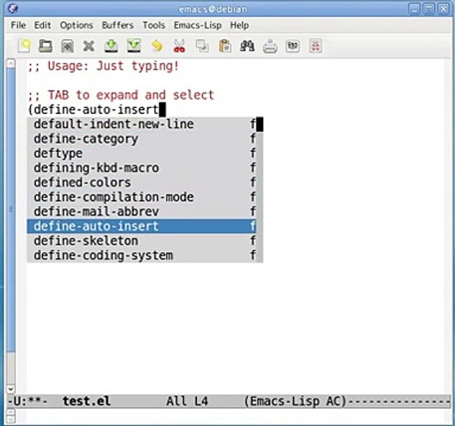
Task: Click the scrollbar down arrow of the buffer
Action: tap(11, 389)
